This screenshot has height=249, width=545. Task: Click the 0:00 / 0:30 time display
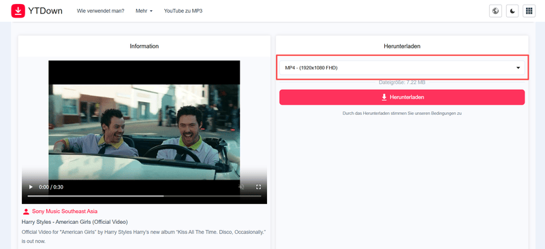51,187
